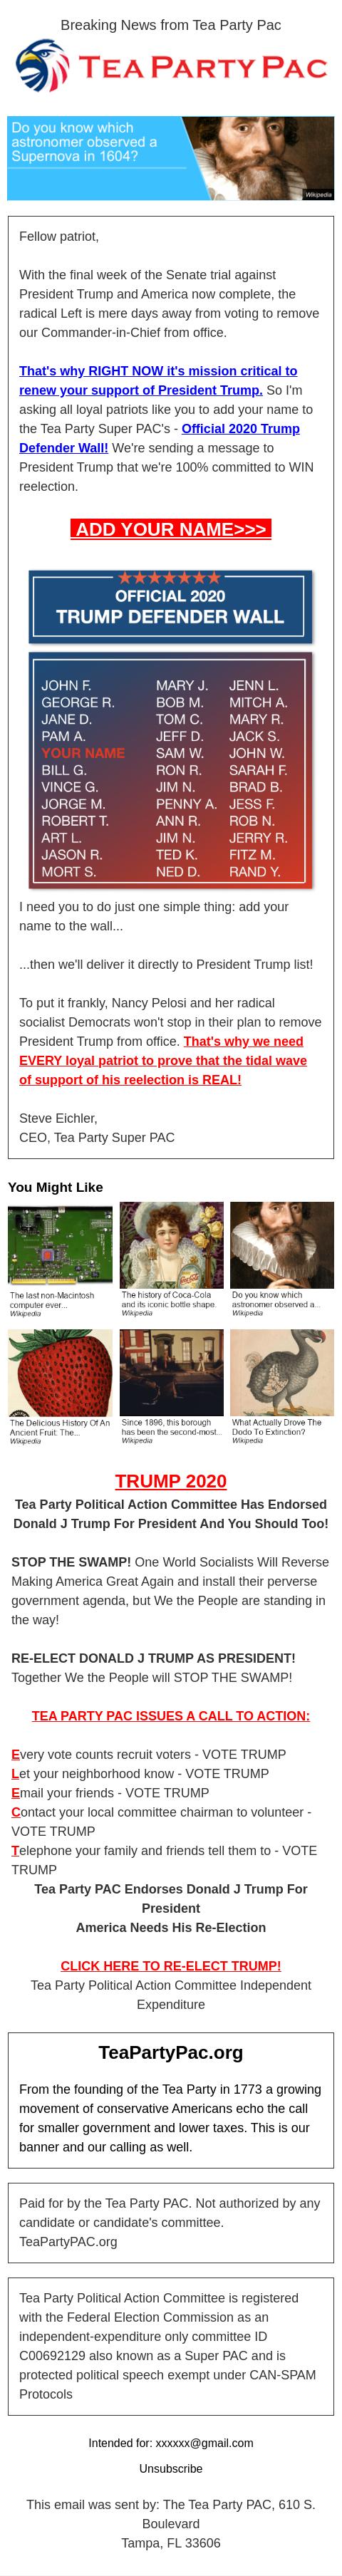The image size is (342, 2576).
Task: Click the Tea Party PAC eagle logo
Action: (42, 67)
